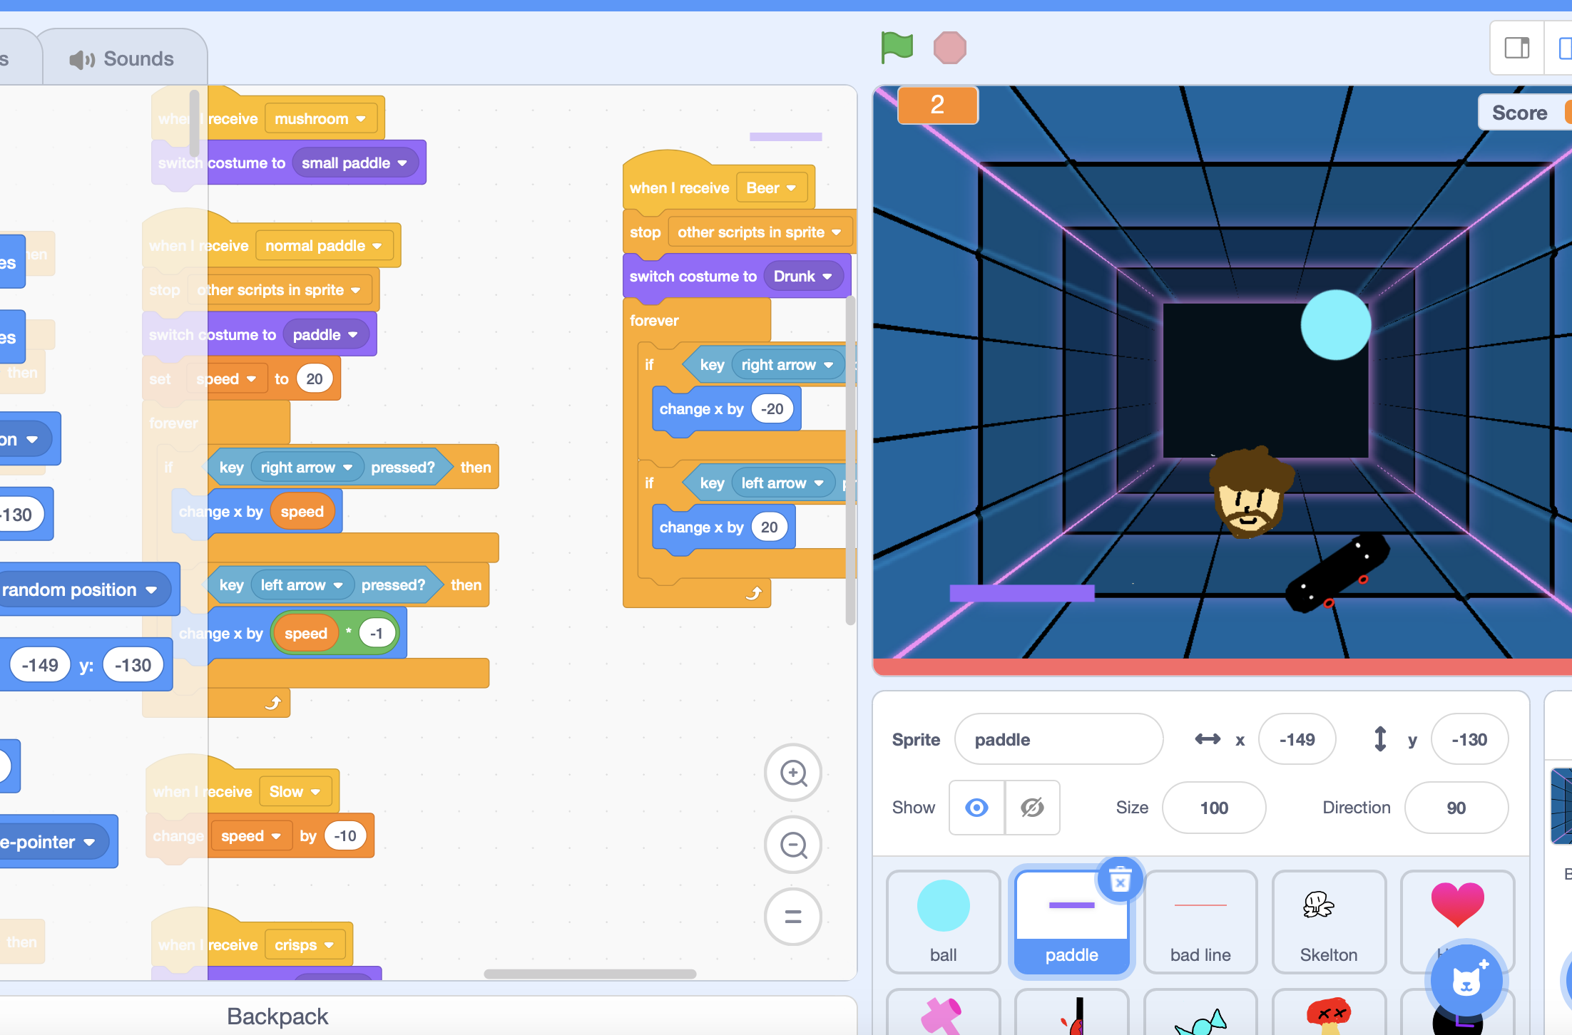Image resolution: width=1572 pixels, height=1035 pixels.
Task: Click the bearded face sprite on stage
Action: [x=1251, y=492]
